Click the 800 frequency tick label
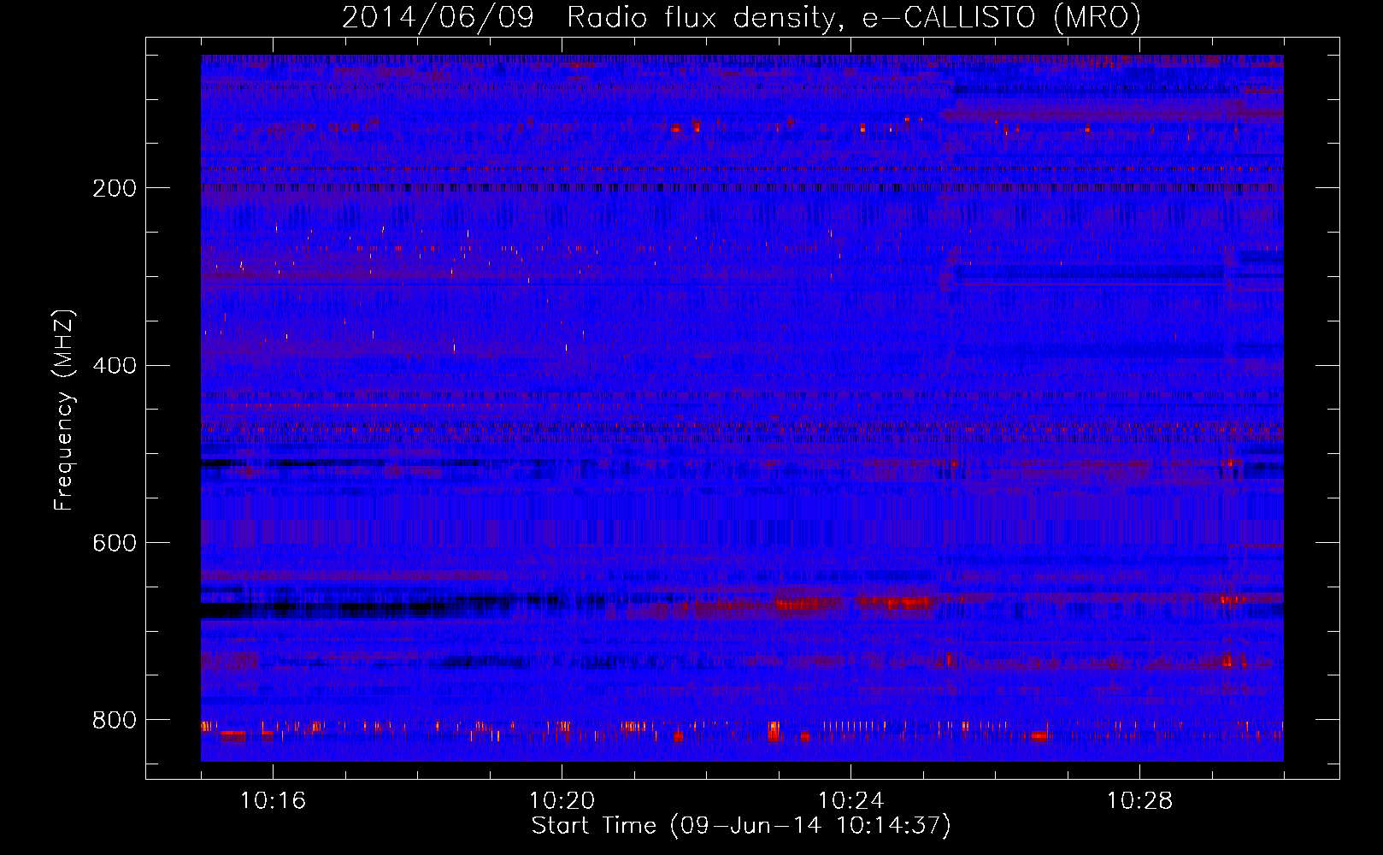The width and height of the screenshot is (1383, 855). pos(114,720)
